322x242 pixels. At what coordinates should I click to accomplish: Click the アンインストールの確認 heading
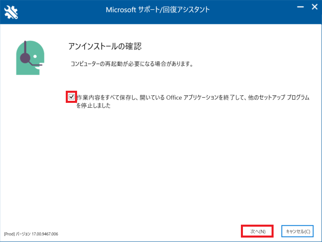click(105, 46)
